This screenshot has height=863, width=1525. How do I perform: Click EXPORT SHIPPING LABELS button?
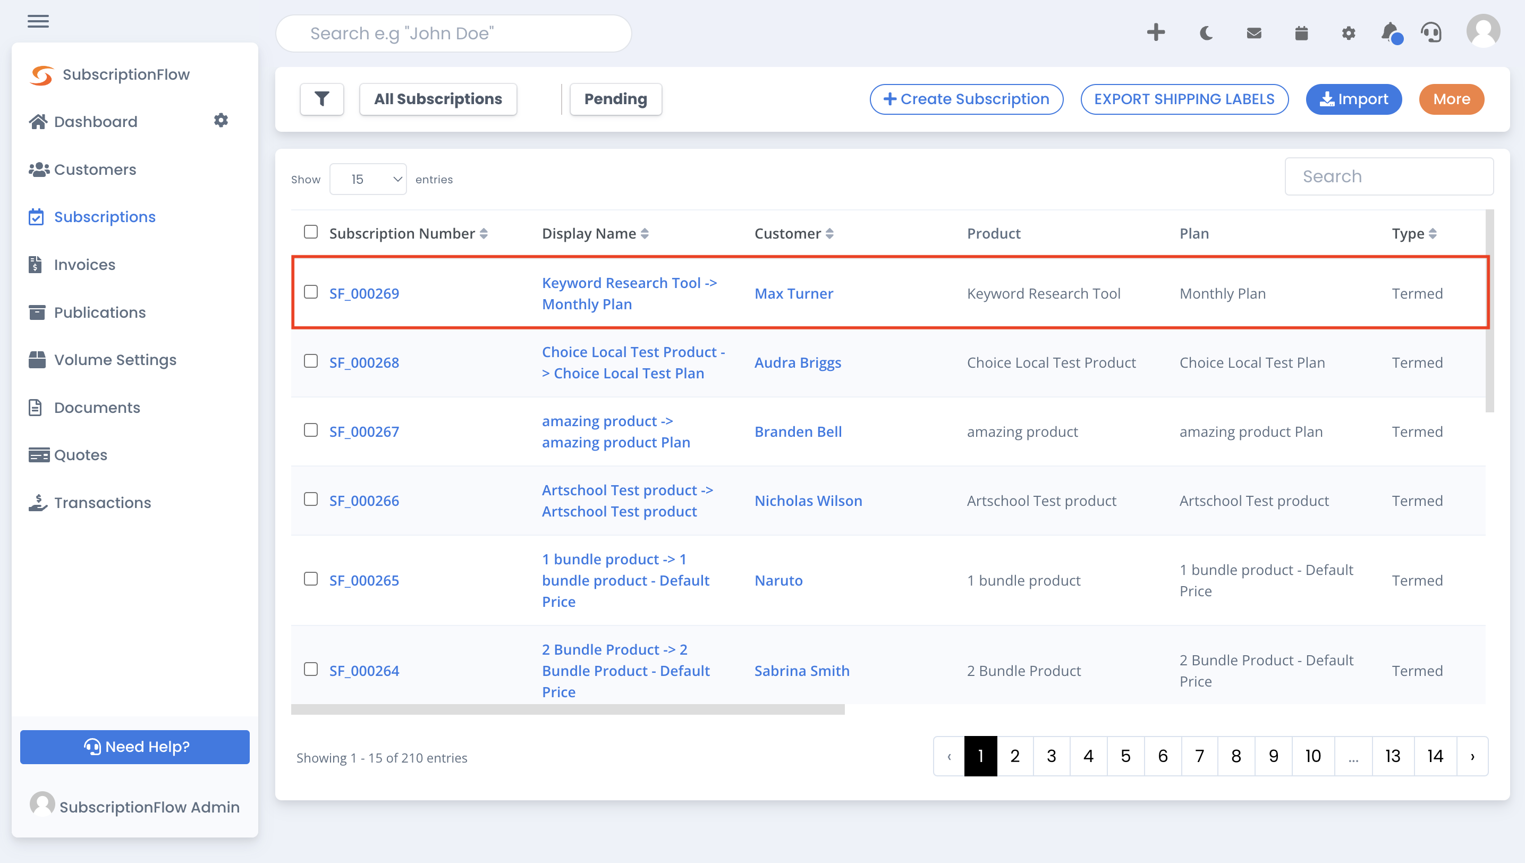click(x=1184, y=99)
